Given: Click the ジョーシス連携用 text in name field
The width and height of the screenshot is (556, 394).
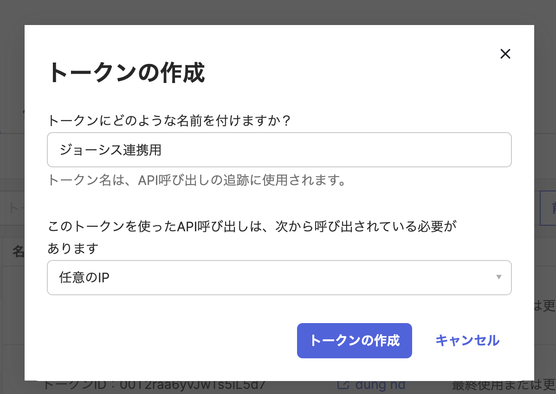Looking at the screenshot, I should pos(110,150).
